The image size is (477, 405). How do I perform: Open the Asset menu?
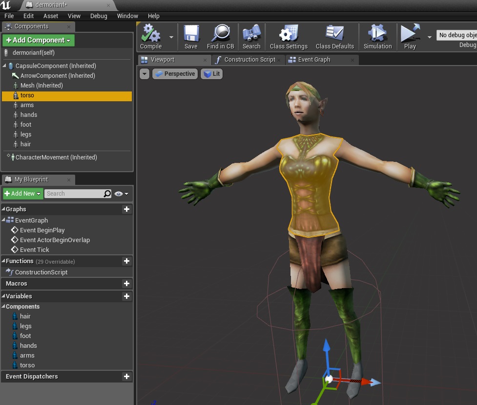[x=50, y=16]
